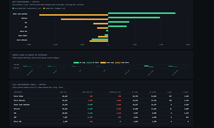Sort table by the Commercial Net column
Image resolution: width=214 pixels, height=128 pixels.
(x=115, y=92)
